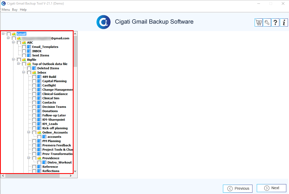Screen dimensions: 289x194
Task: Click the tree scroll up arrow
Action: [x=75, y=34]
